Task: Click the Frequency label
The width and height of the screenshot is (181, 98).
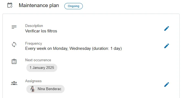Action: pyautogui.click(x=34, y=43)
